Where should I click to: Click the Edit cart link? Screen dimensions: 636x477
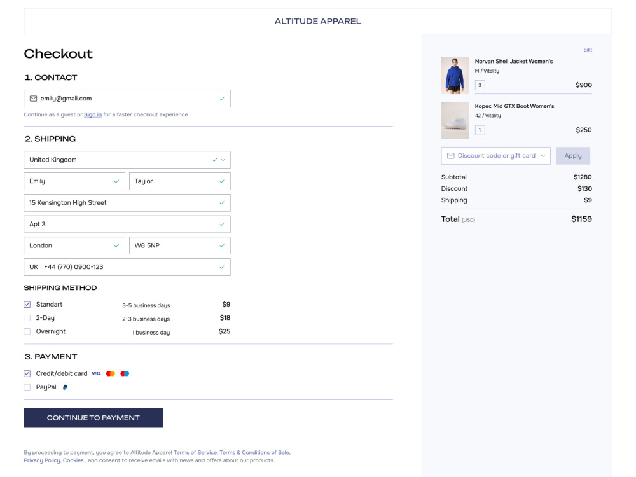click(588, 50)
